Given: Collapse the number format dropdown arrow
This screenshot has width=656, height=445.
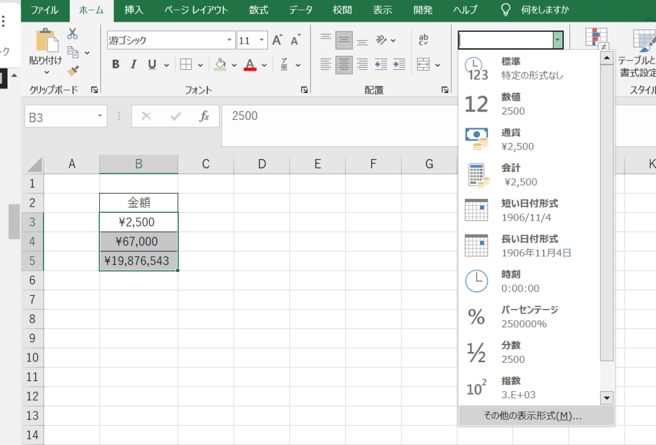Looking at the screenshot, I should (x=558, y=40).
